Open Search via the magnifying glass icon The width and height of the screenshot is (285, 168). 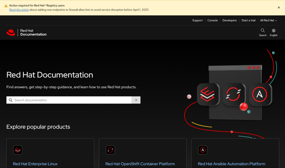(263, 31)
